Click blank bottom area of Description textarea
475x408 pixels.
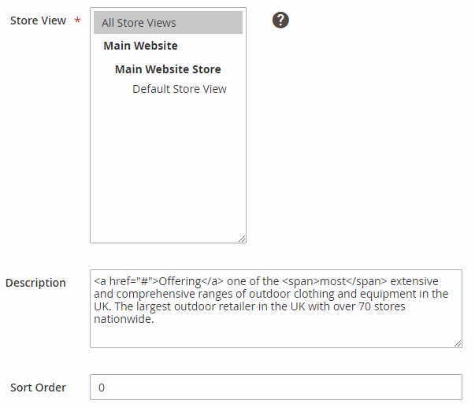click(x=276, y=336)
